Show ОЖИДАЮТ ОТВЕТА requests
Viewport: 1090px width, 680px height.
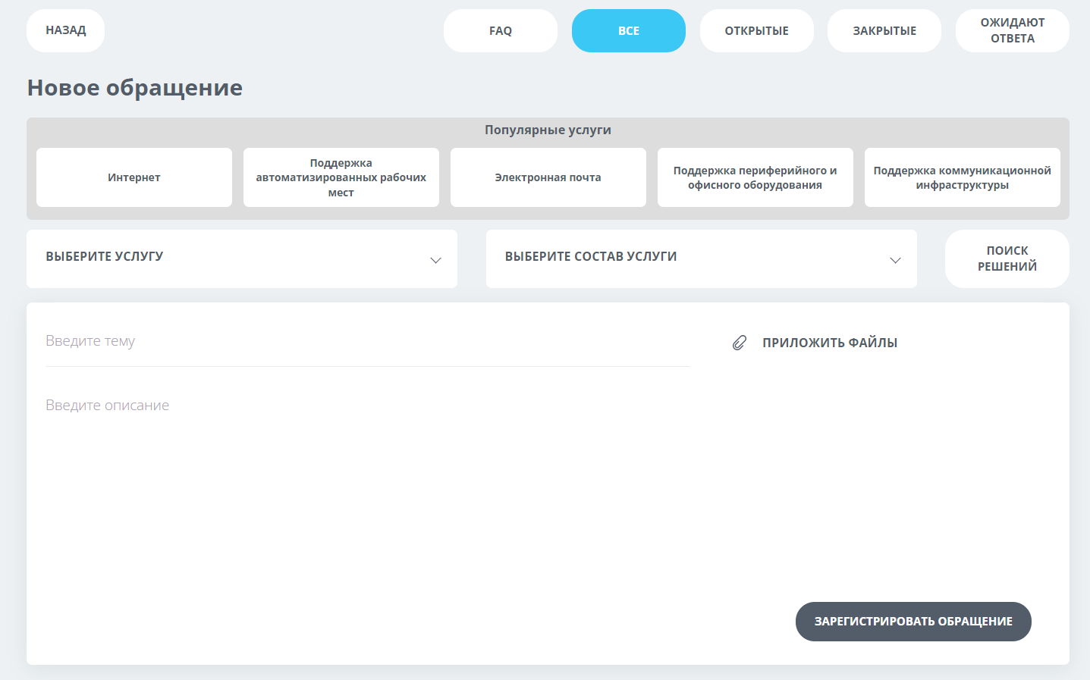point(1013,30)
